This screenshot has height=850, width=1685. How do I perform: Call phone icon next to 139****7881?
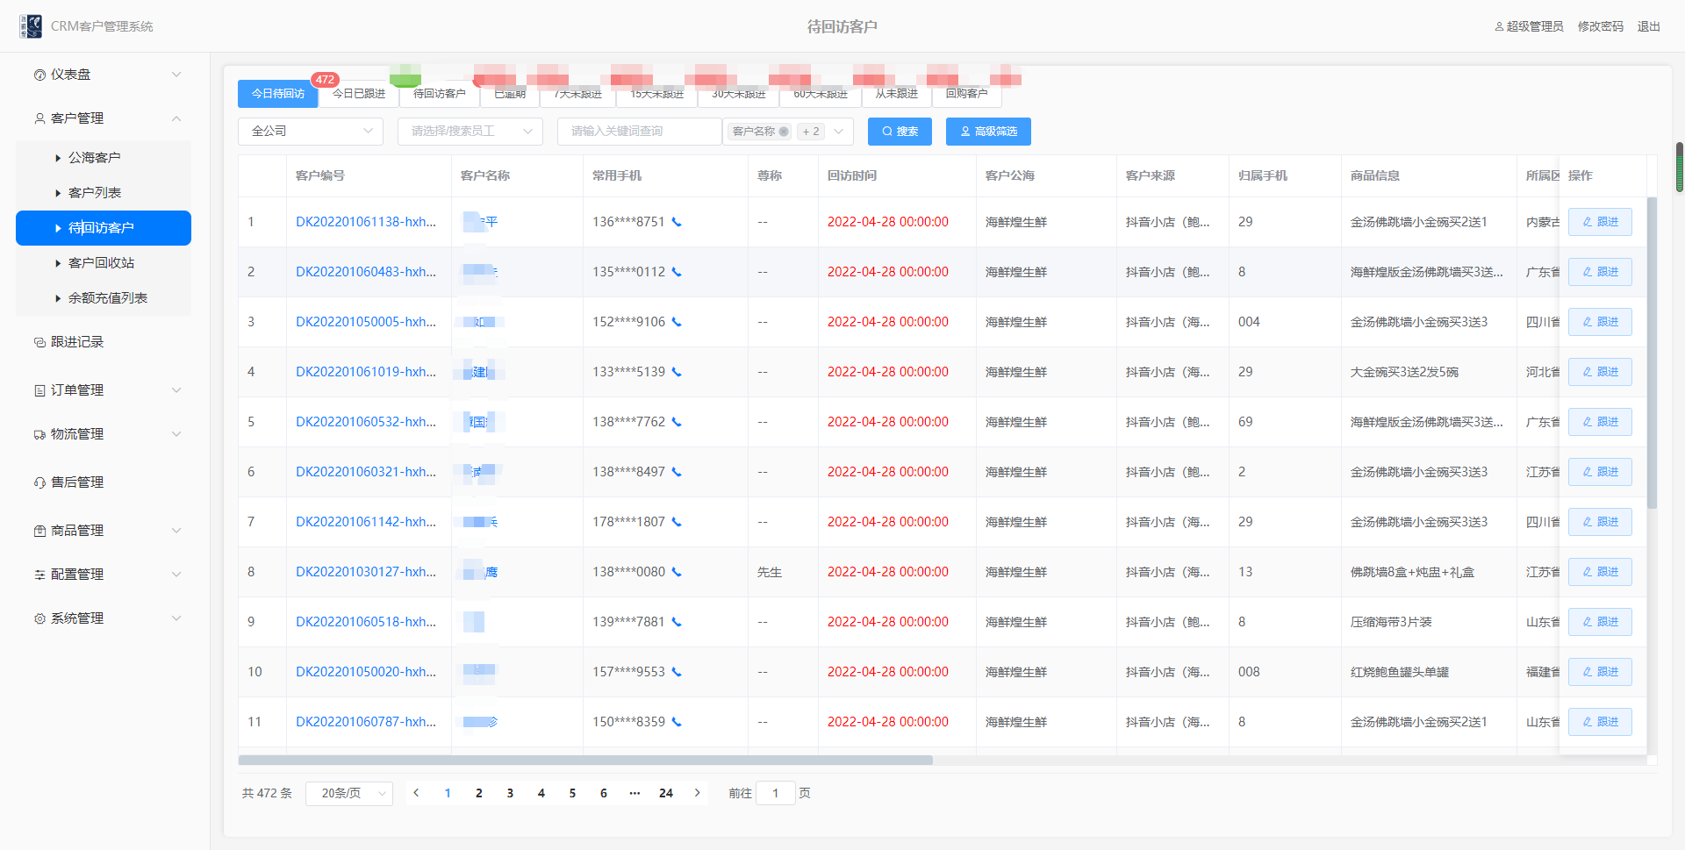677,622
